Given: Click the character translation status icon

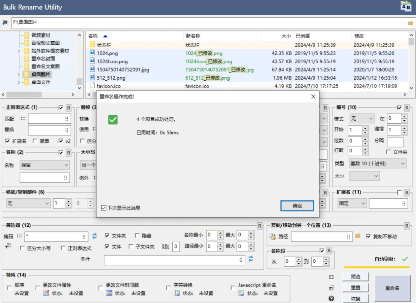Looking at the screenshot, I should (x=177, y=293).
